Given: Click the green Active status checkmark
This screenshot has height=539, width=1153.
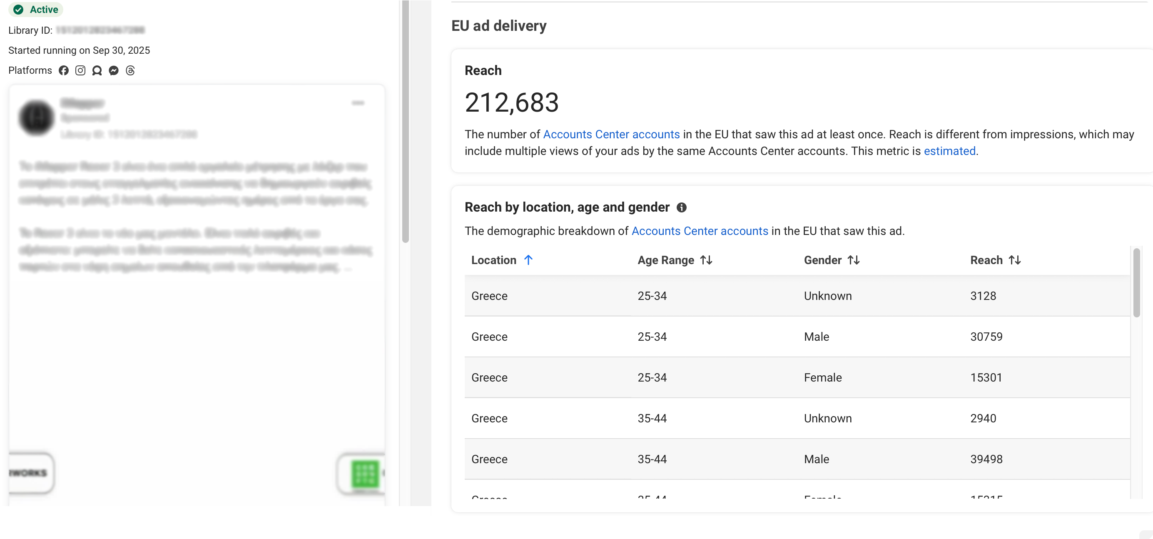Looking at the screenshot, I should (x=18, y=10).
